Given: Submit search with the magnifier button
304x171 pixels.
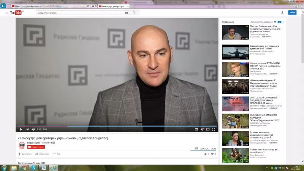Looking at the screenshot, I should (134, 13).
